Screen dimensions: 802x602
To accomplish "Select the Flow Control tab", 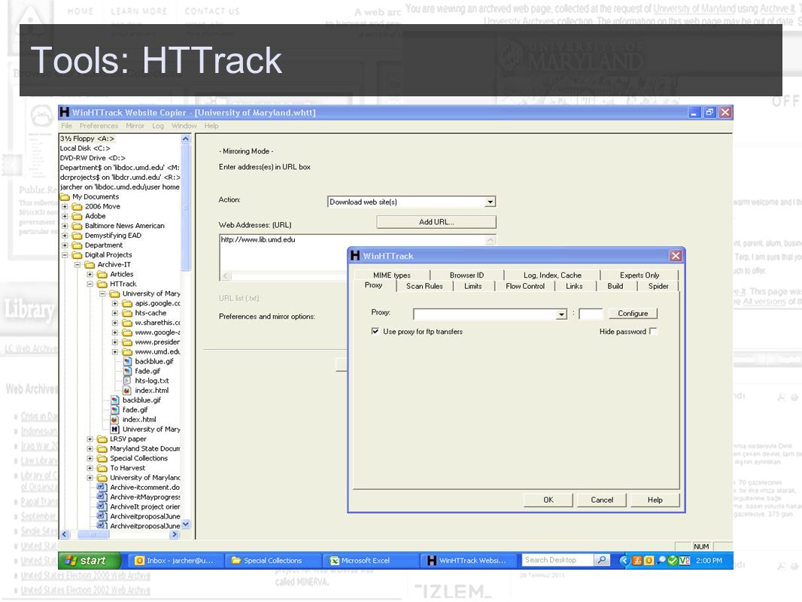I will tap(525, 287).
